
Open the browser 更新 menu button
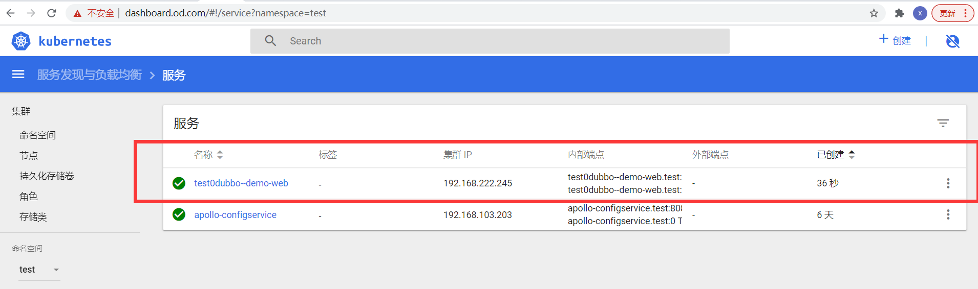point(952,13)
